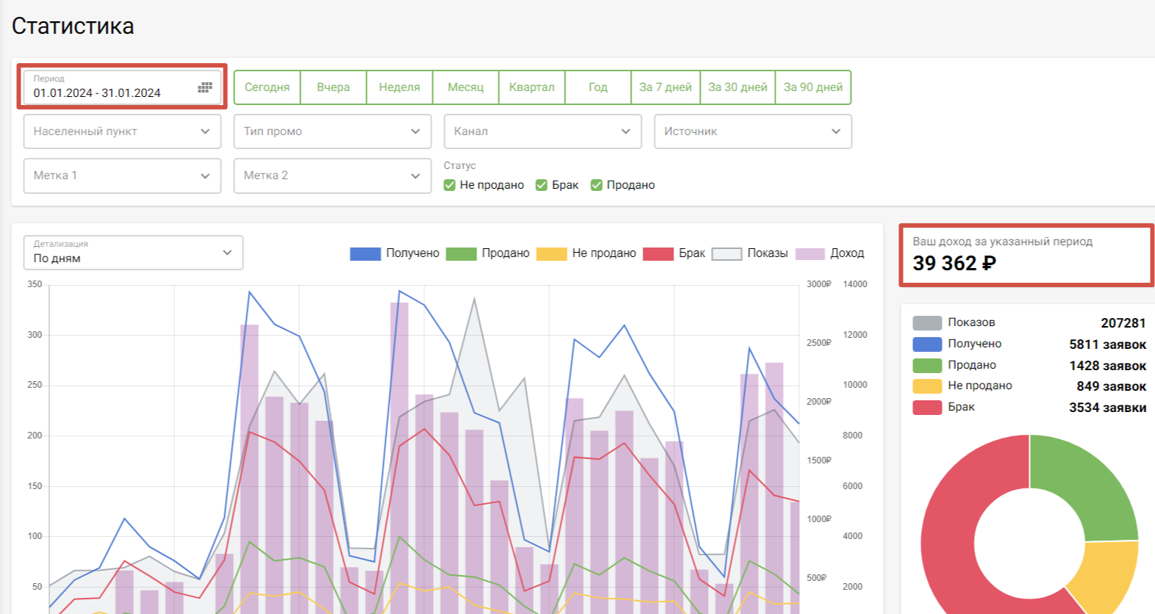Uncheck the Не продано status checkbox
The width and height of the screenshot is (1155, 614).
tap(450, 185)
